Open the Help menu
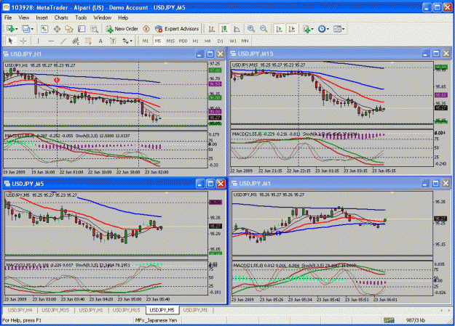The width and height of the screenshot is (455, 326). [123, 17]
